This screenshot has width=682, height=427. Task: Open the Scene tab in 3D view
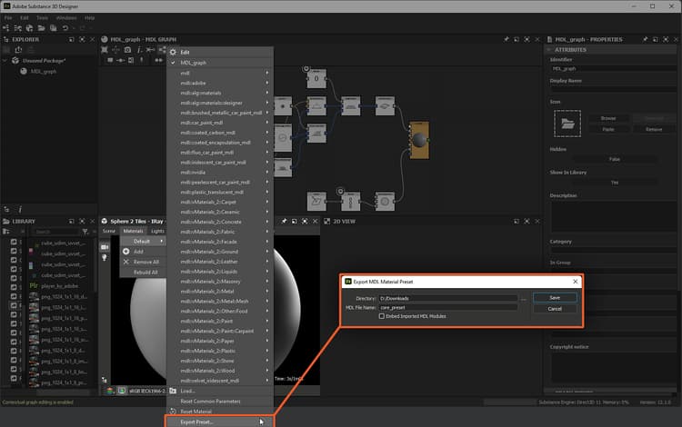coord(109,231)
